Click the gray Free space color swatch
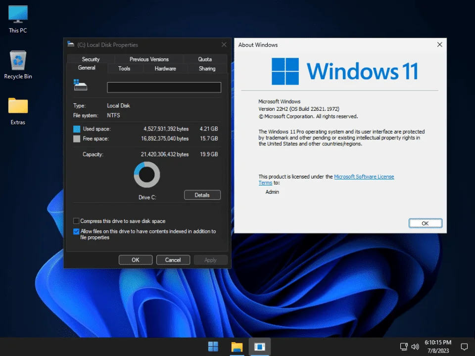This screenshot has height=356, width=475. tap(77, 138)
